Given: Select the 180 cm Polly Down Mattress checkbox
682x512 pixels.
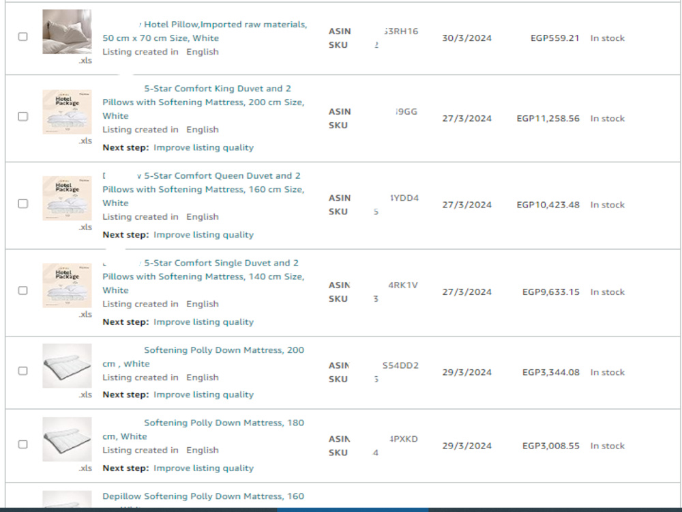Looking at the screenshot, I should coord(23,444).
